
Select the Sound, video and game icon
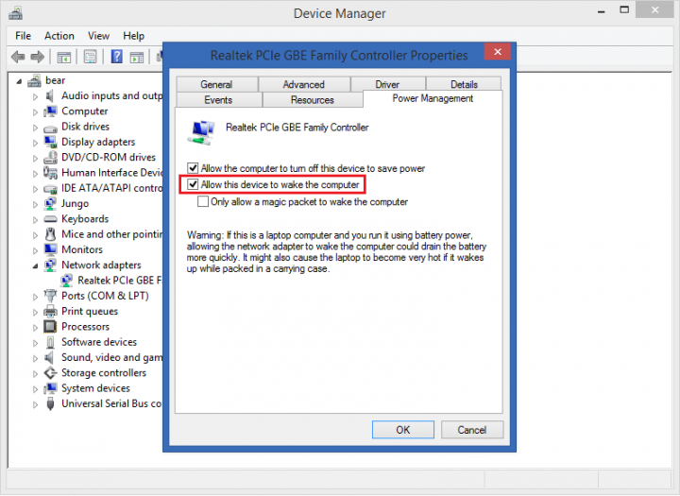tap(50, 357)
